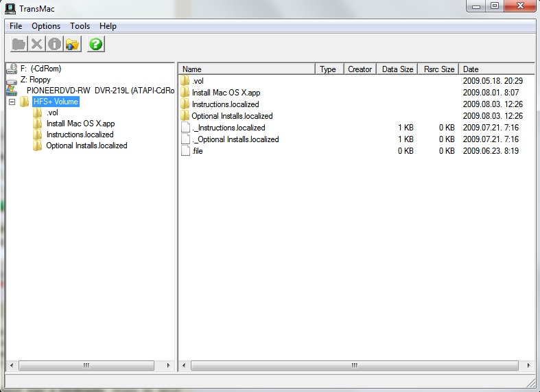This screenshot has width=540, height=392.
Task: Click the window resize grip corner
Action: tap(530, 382)
